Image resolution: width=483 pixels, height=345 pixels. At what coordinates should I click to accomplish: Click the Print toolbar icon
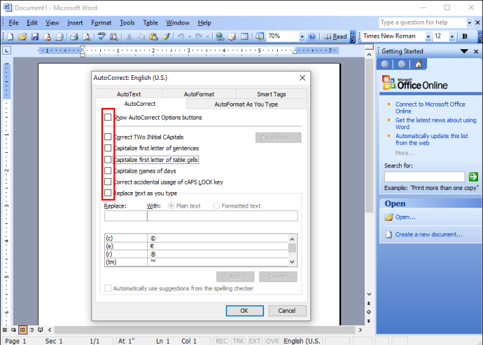click(74, 36)
